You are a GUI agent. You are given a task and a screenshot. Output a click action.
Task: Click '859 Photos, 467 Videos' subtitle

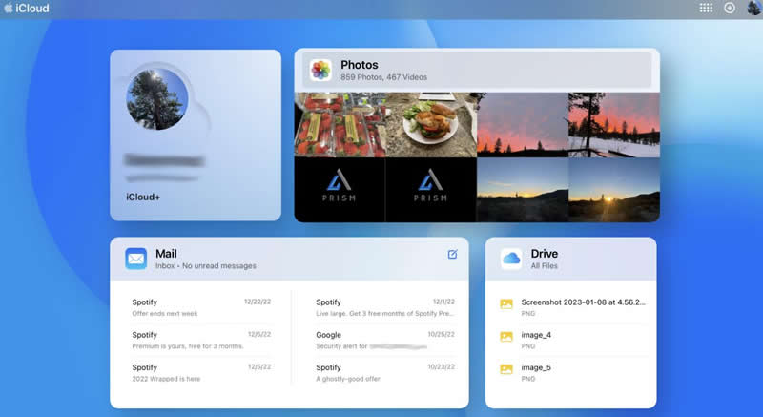(383, 77)
